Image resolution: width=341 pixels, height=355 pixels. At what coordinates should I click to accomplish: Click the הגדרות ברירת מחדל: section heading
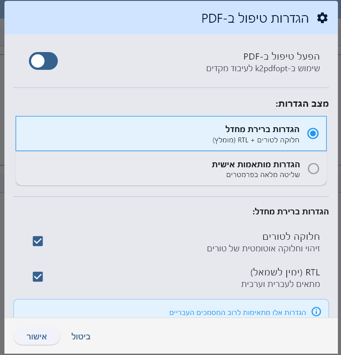coord(290,212)
